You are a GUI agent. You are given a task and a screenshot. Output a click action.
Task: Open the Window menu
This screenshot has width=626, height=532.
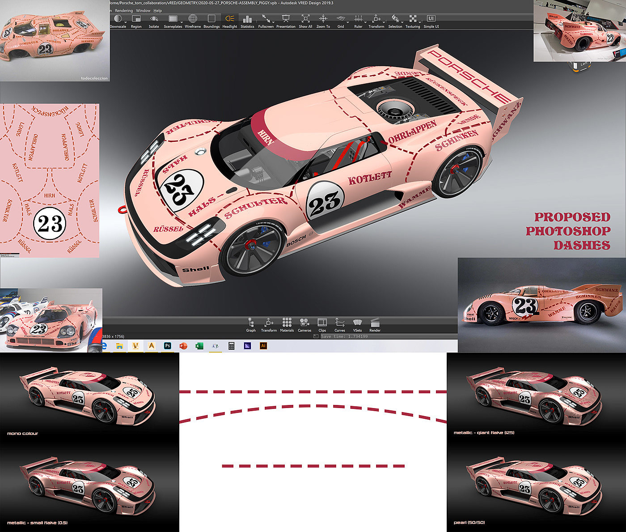143,11
